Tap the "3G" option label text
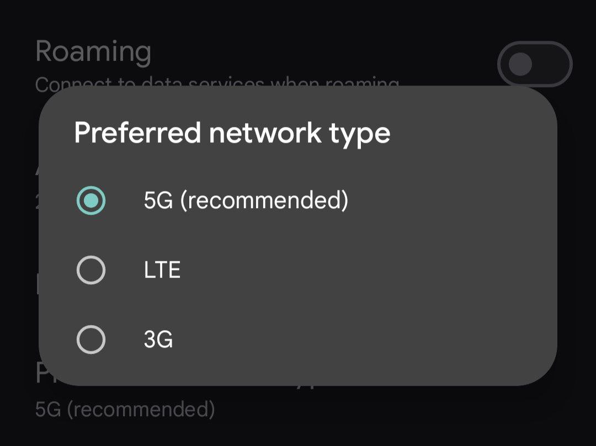596x446 pixels. coord(158,340)
